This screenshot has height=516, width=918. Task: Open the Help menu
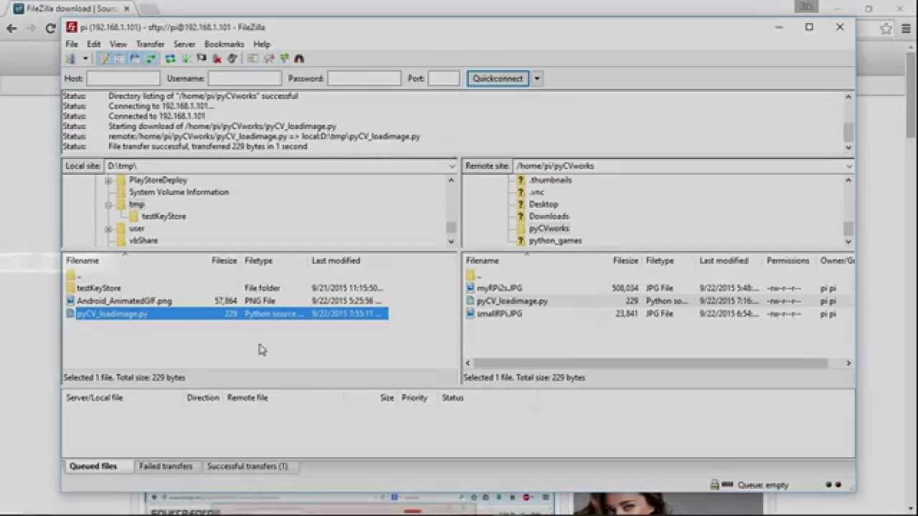point(262,44)
